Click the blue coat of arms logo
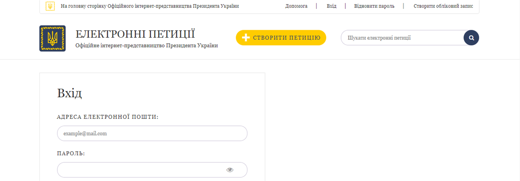The image size is (520, 181). coord(52,39)
